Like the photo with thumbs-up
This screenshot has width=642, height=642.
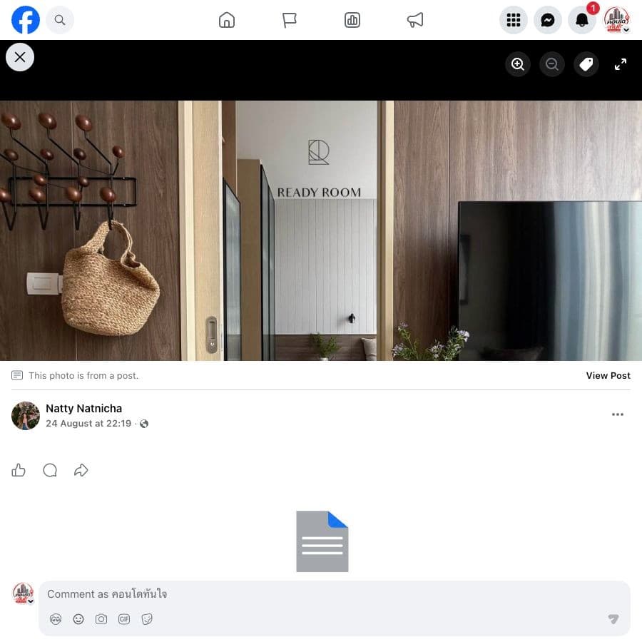click(19, 470)
